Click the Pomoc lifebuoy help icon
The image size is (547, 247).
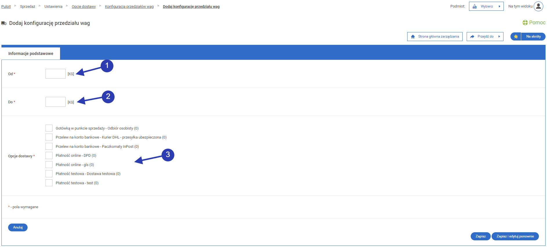[525, 23]
